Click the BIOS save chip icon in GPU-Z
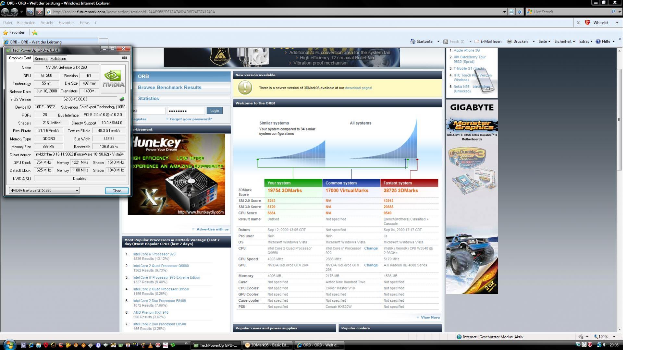 tap(122, 99)
